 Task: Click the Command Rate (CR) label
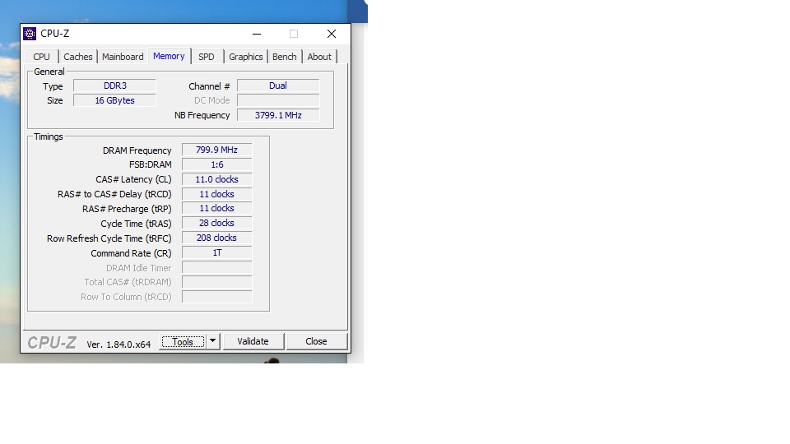pyautogui.click(x=131, y=253)
